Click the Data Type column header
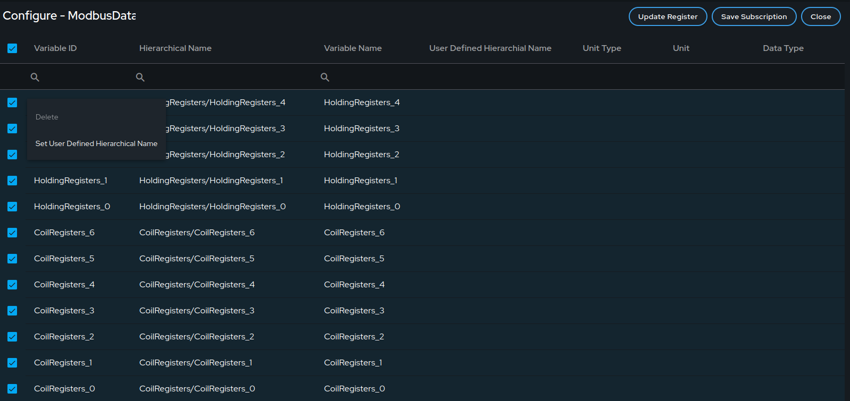 tap(783, 48)
